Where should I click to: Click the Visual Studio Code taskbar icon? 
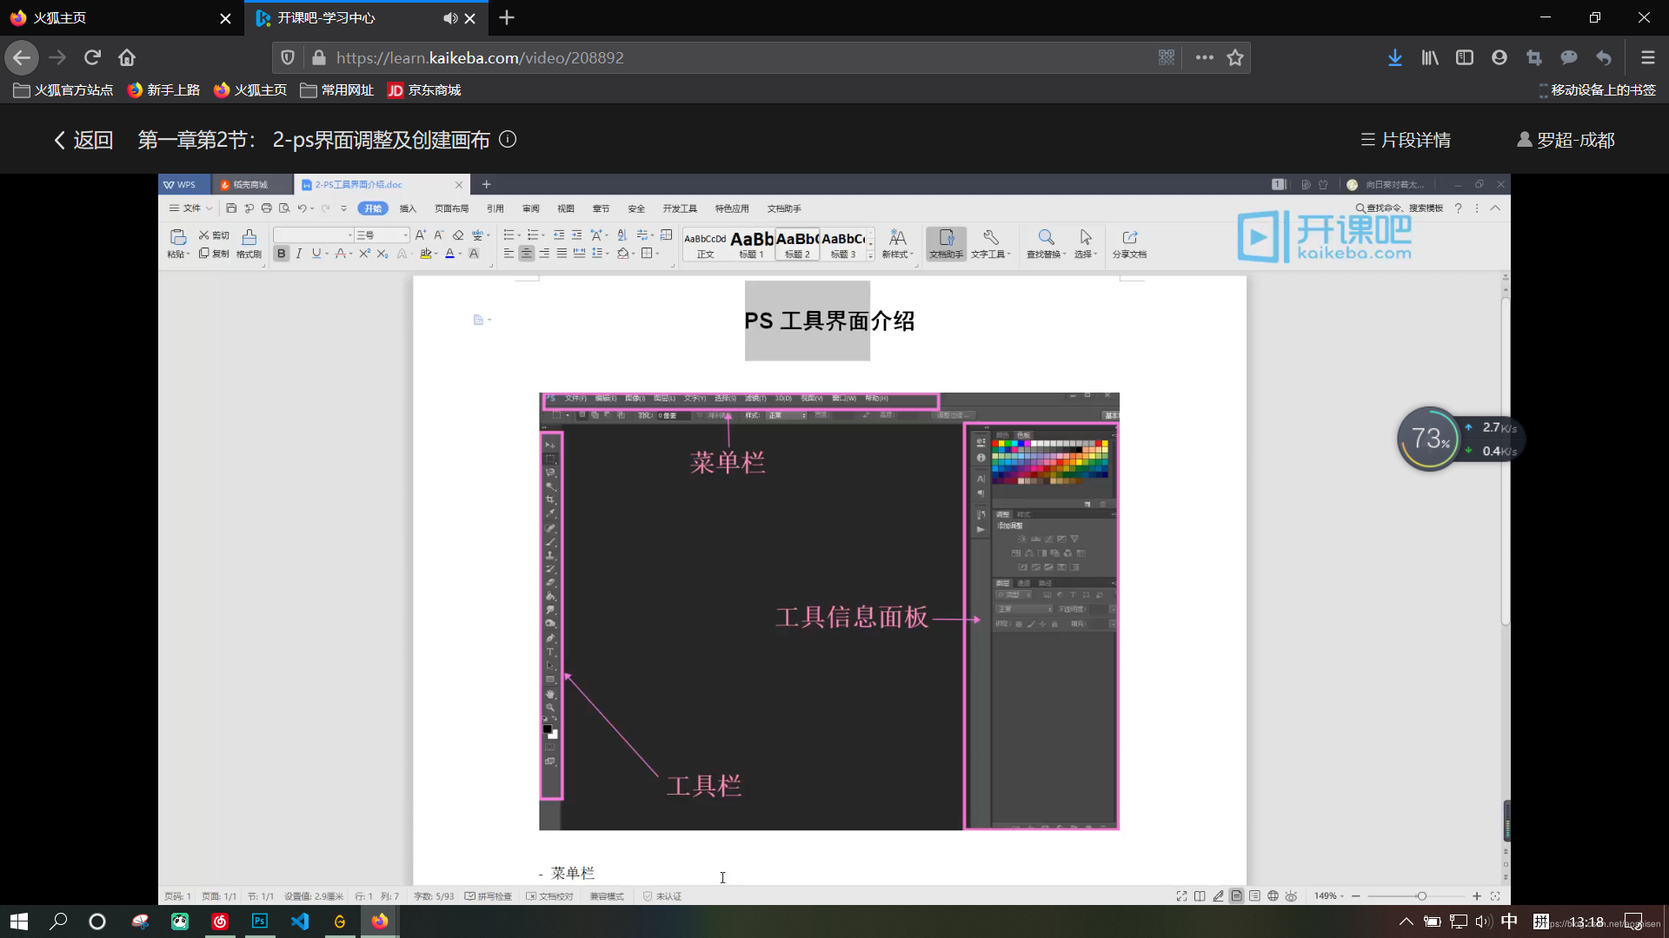click(300, 921)
